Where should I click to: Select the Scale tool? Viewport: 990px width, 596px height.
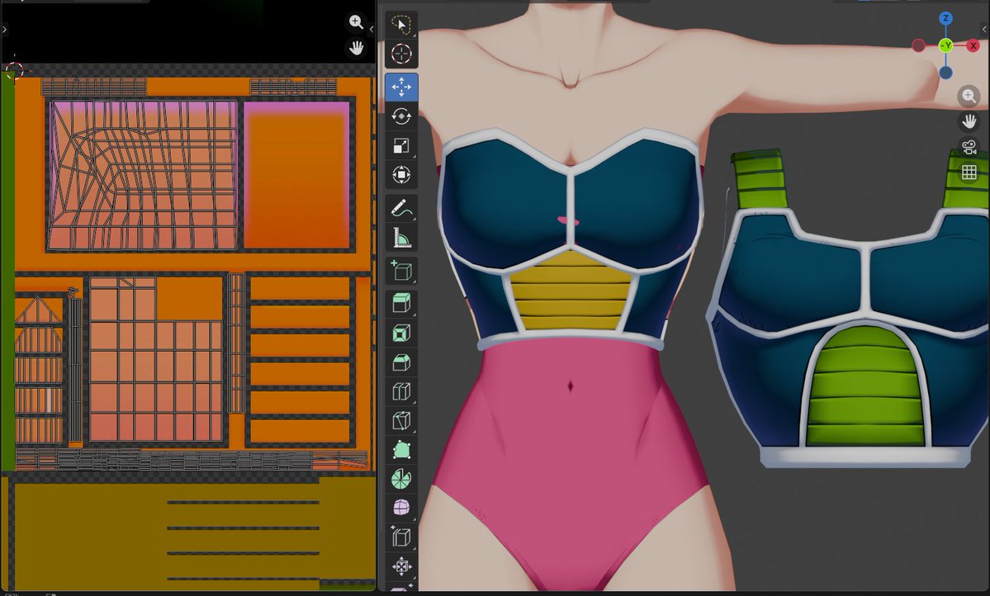point(400,145)
